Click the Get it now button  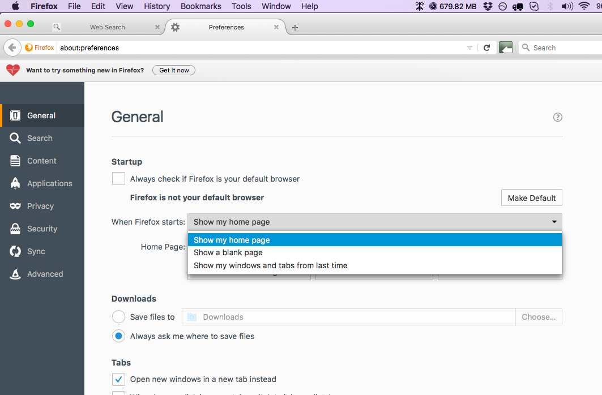pyautogui.click(x=174, y=70)
